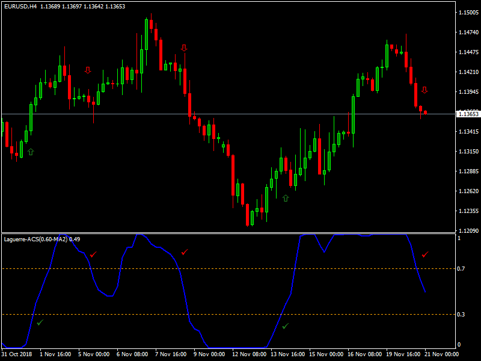The image size is (481, 361).
Task: Click the green checkmark near 1 Nov in indicator
Action: 40,322
